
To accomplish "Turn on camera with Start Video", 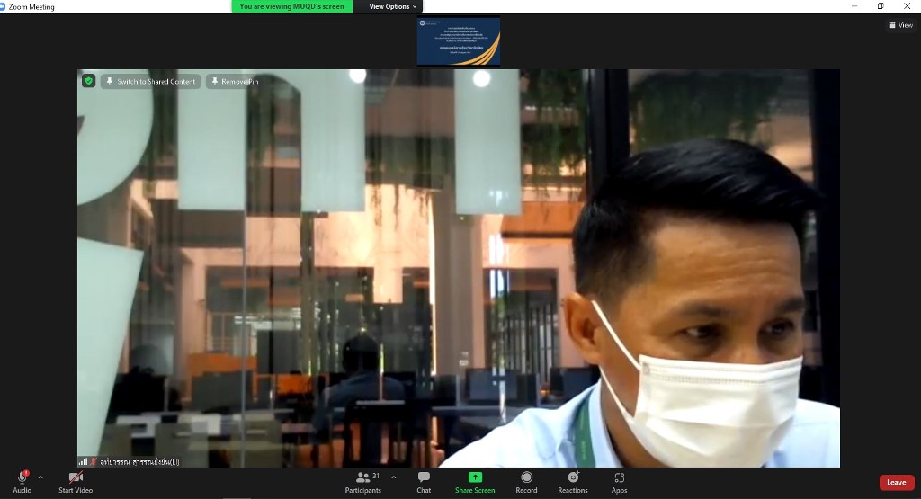I will [76, 477].
